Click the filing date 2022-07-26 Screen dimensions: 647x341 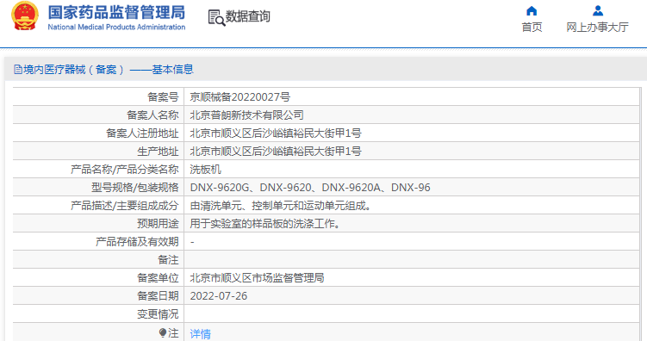[218, 296]
